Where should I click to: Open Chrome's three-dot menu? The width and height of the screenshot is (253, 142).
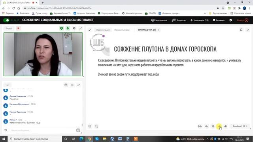pyautogui.click(x=249, y=8)
